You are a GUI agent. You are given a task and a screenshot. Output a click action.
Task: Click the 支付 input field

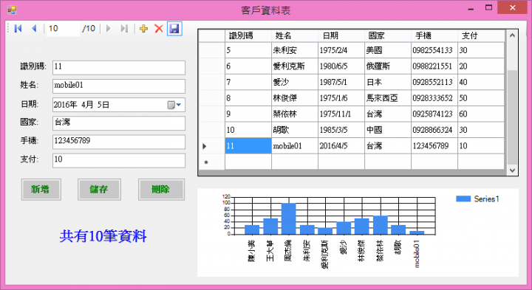pyautogui.click(x=119, y=160)
